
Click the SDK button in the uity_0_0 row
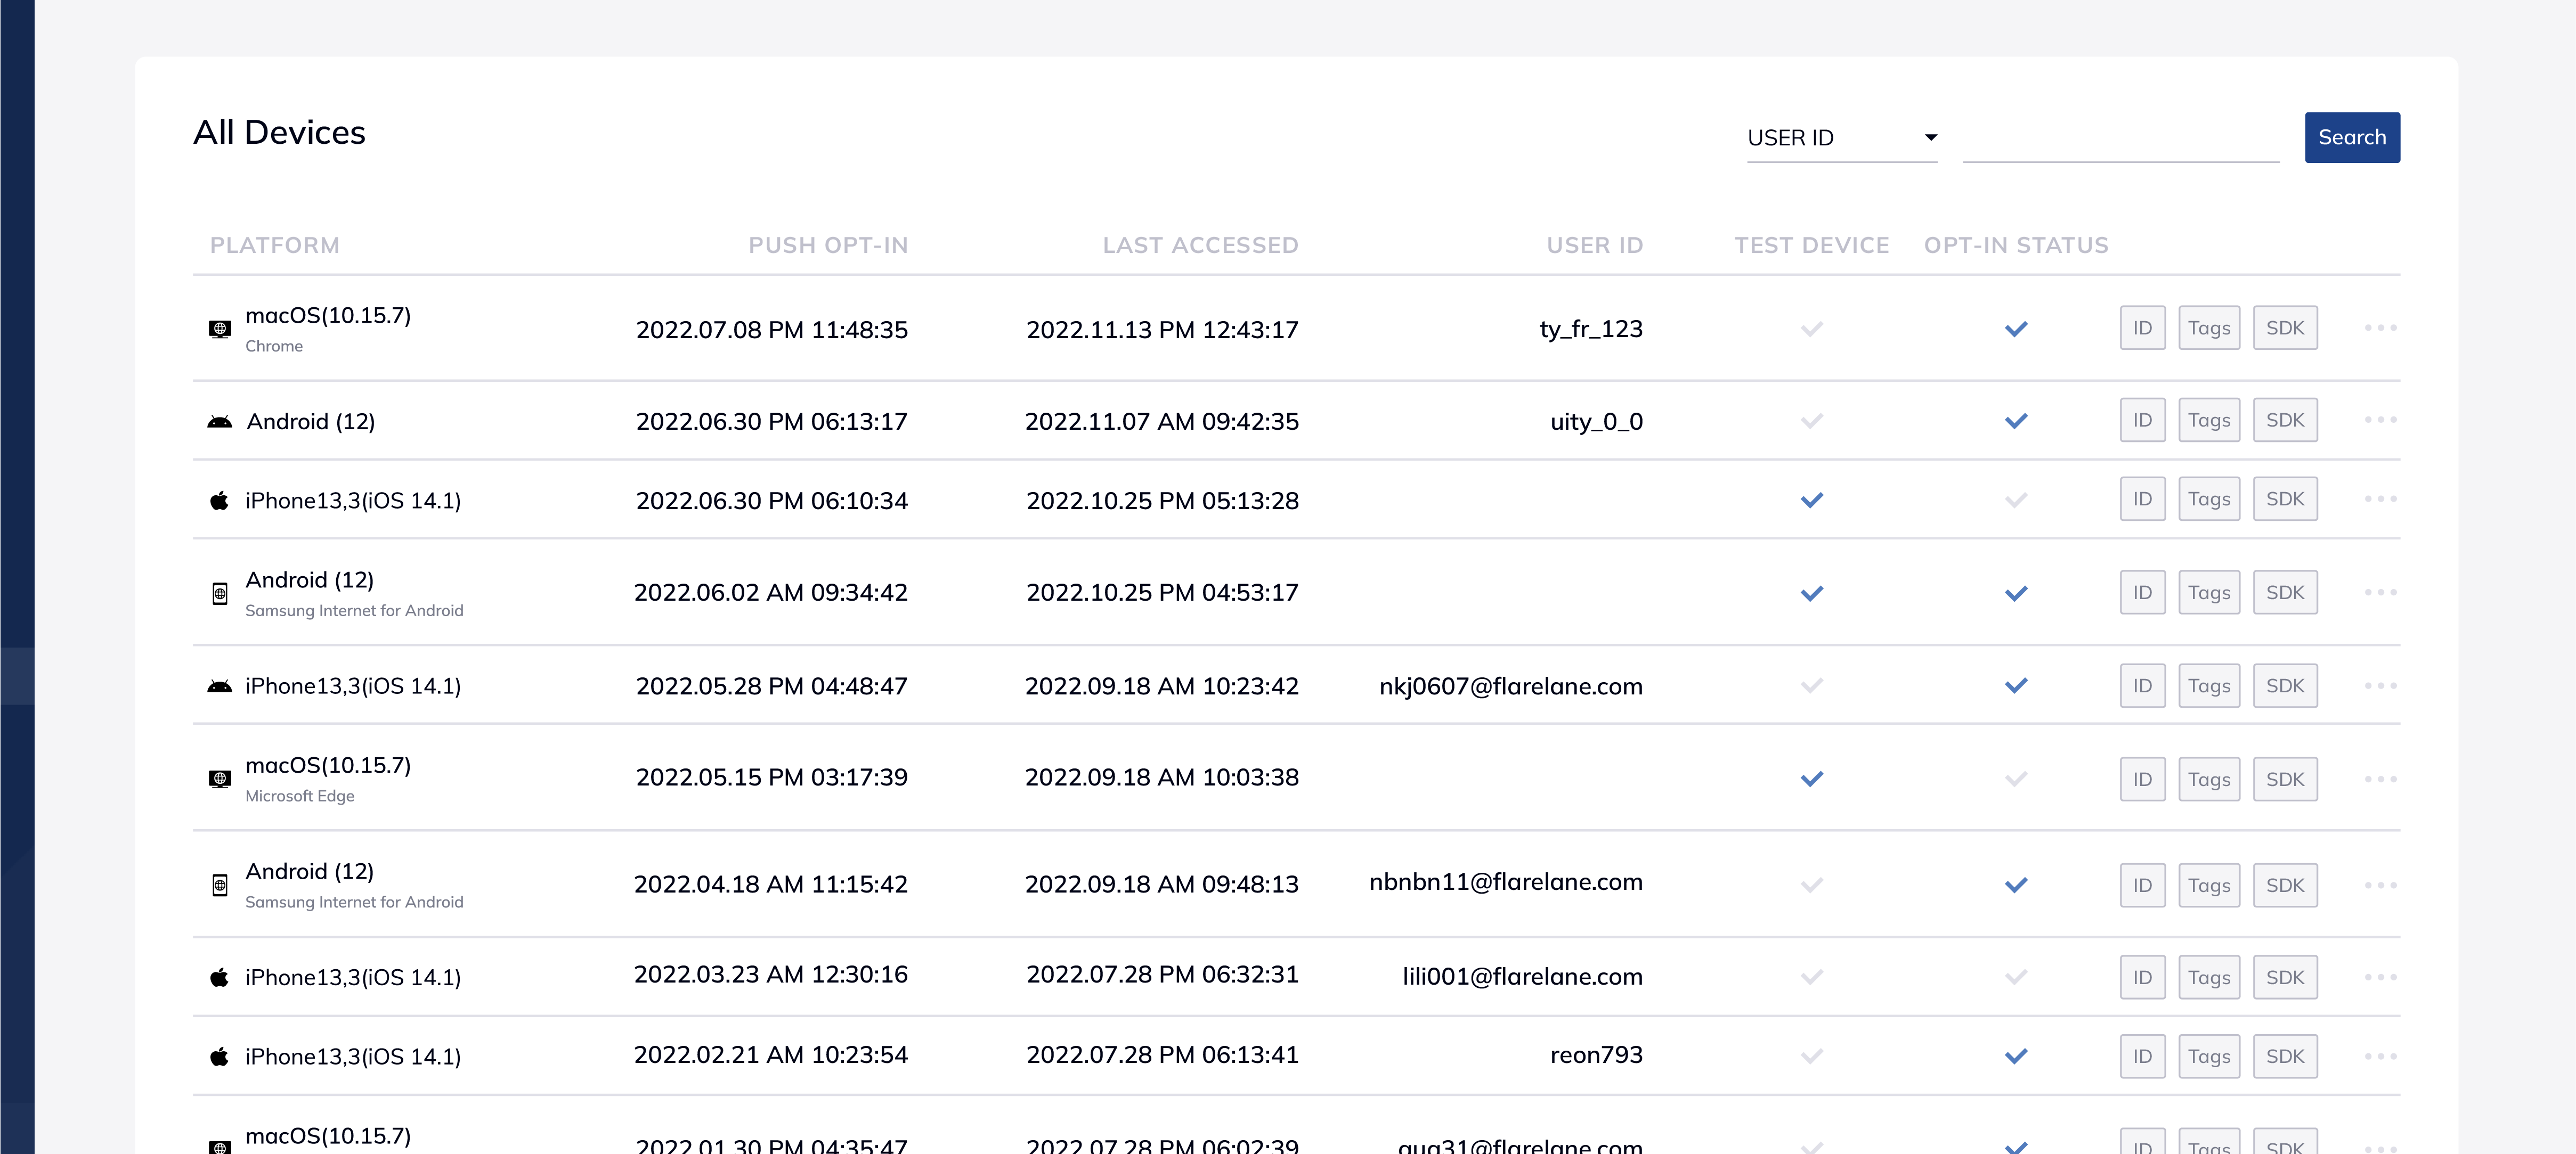tap(2285, 420)
